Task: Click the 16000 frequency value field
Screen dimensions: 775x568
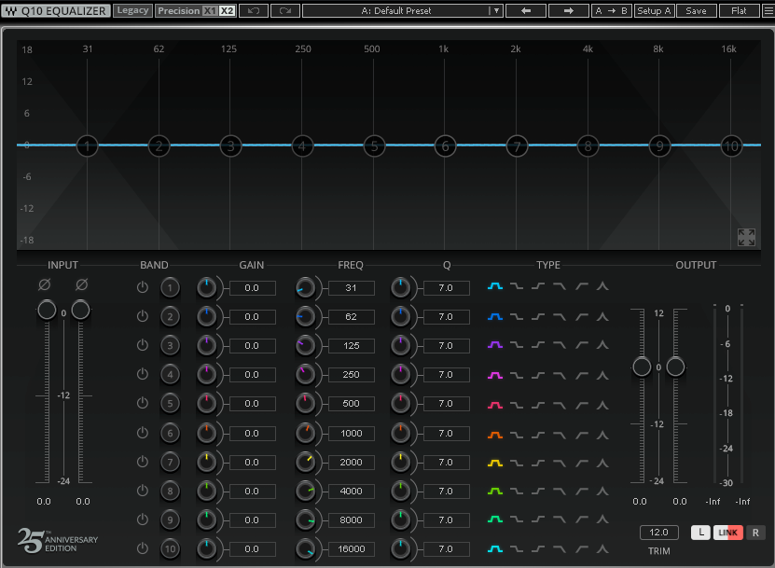Action: coord(352,548)
